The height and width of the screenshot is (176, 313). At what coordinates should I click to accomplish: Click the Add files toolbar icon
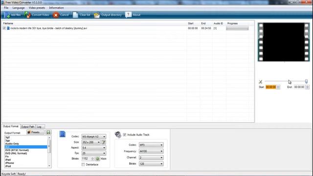coord(7,15)
